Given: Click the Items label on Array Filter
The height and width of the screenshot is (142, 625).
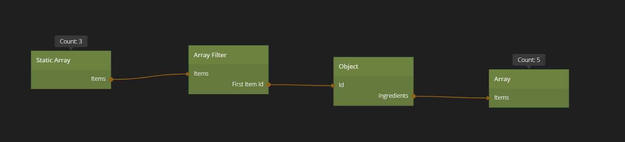Looking at the screenshot, I should pyautogui.click(x=201, y=73).
